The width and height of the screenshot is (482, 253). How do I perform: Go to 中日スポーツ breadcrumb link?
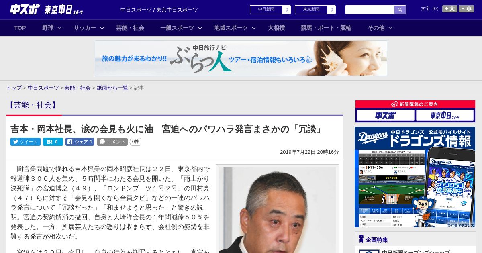(x=43, y=88)
